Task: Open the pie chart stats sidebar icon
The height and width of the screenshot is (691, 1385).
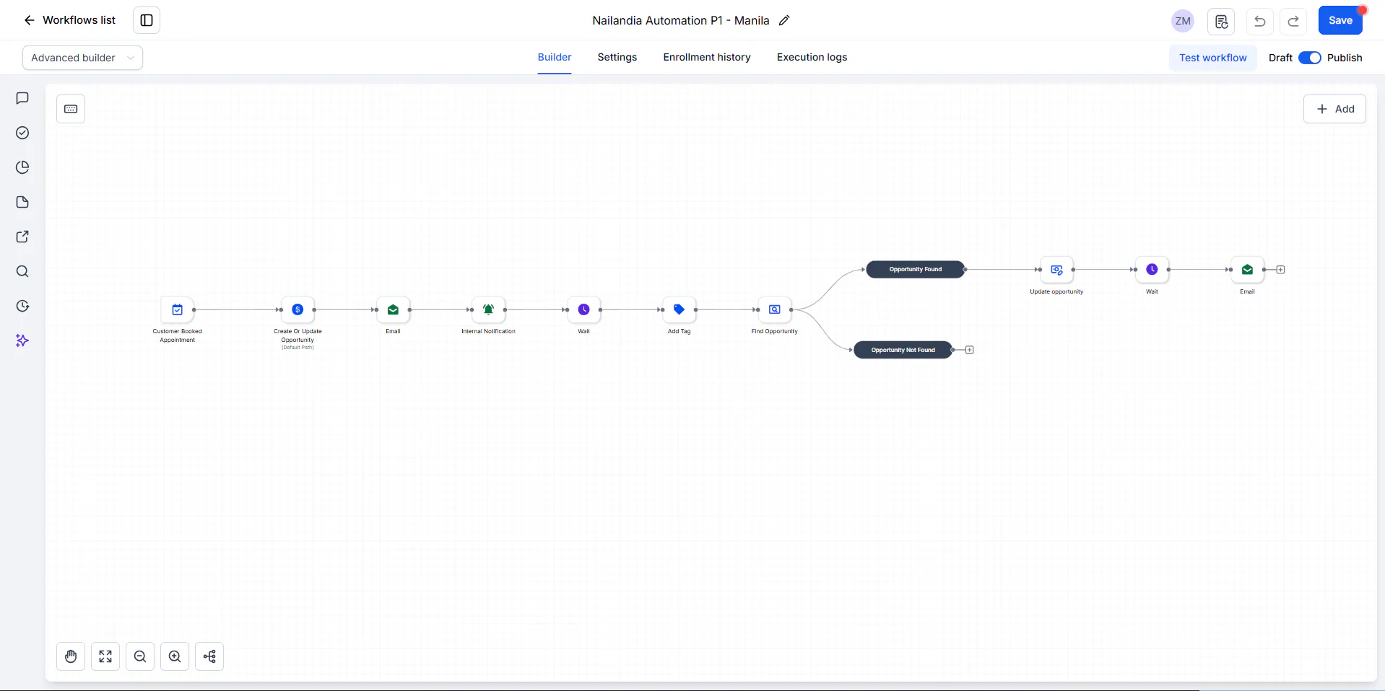Action: tap(22, 167)
